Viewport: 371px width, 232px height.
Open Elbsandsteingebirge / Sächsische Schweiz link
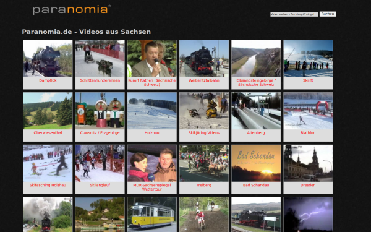(x=256, y=82)
